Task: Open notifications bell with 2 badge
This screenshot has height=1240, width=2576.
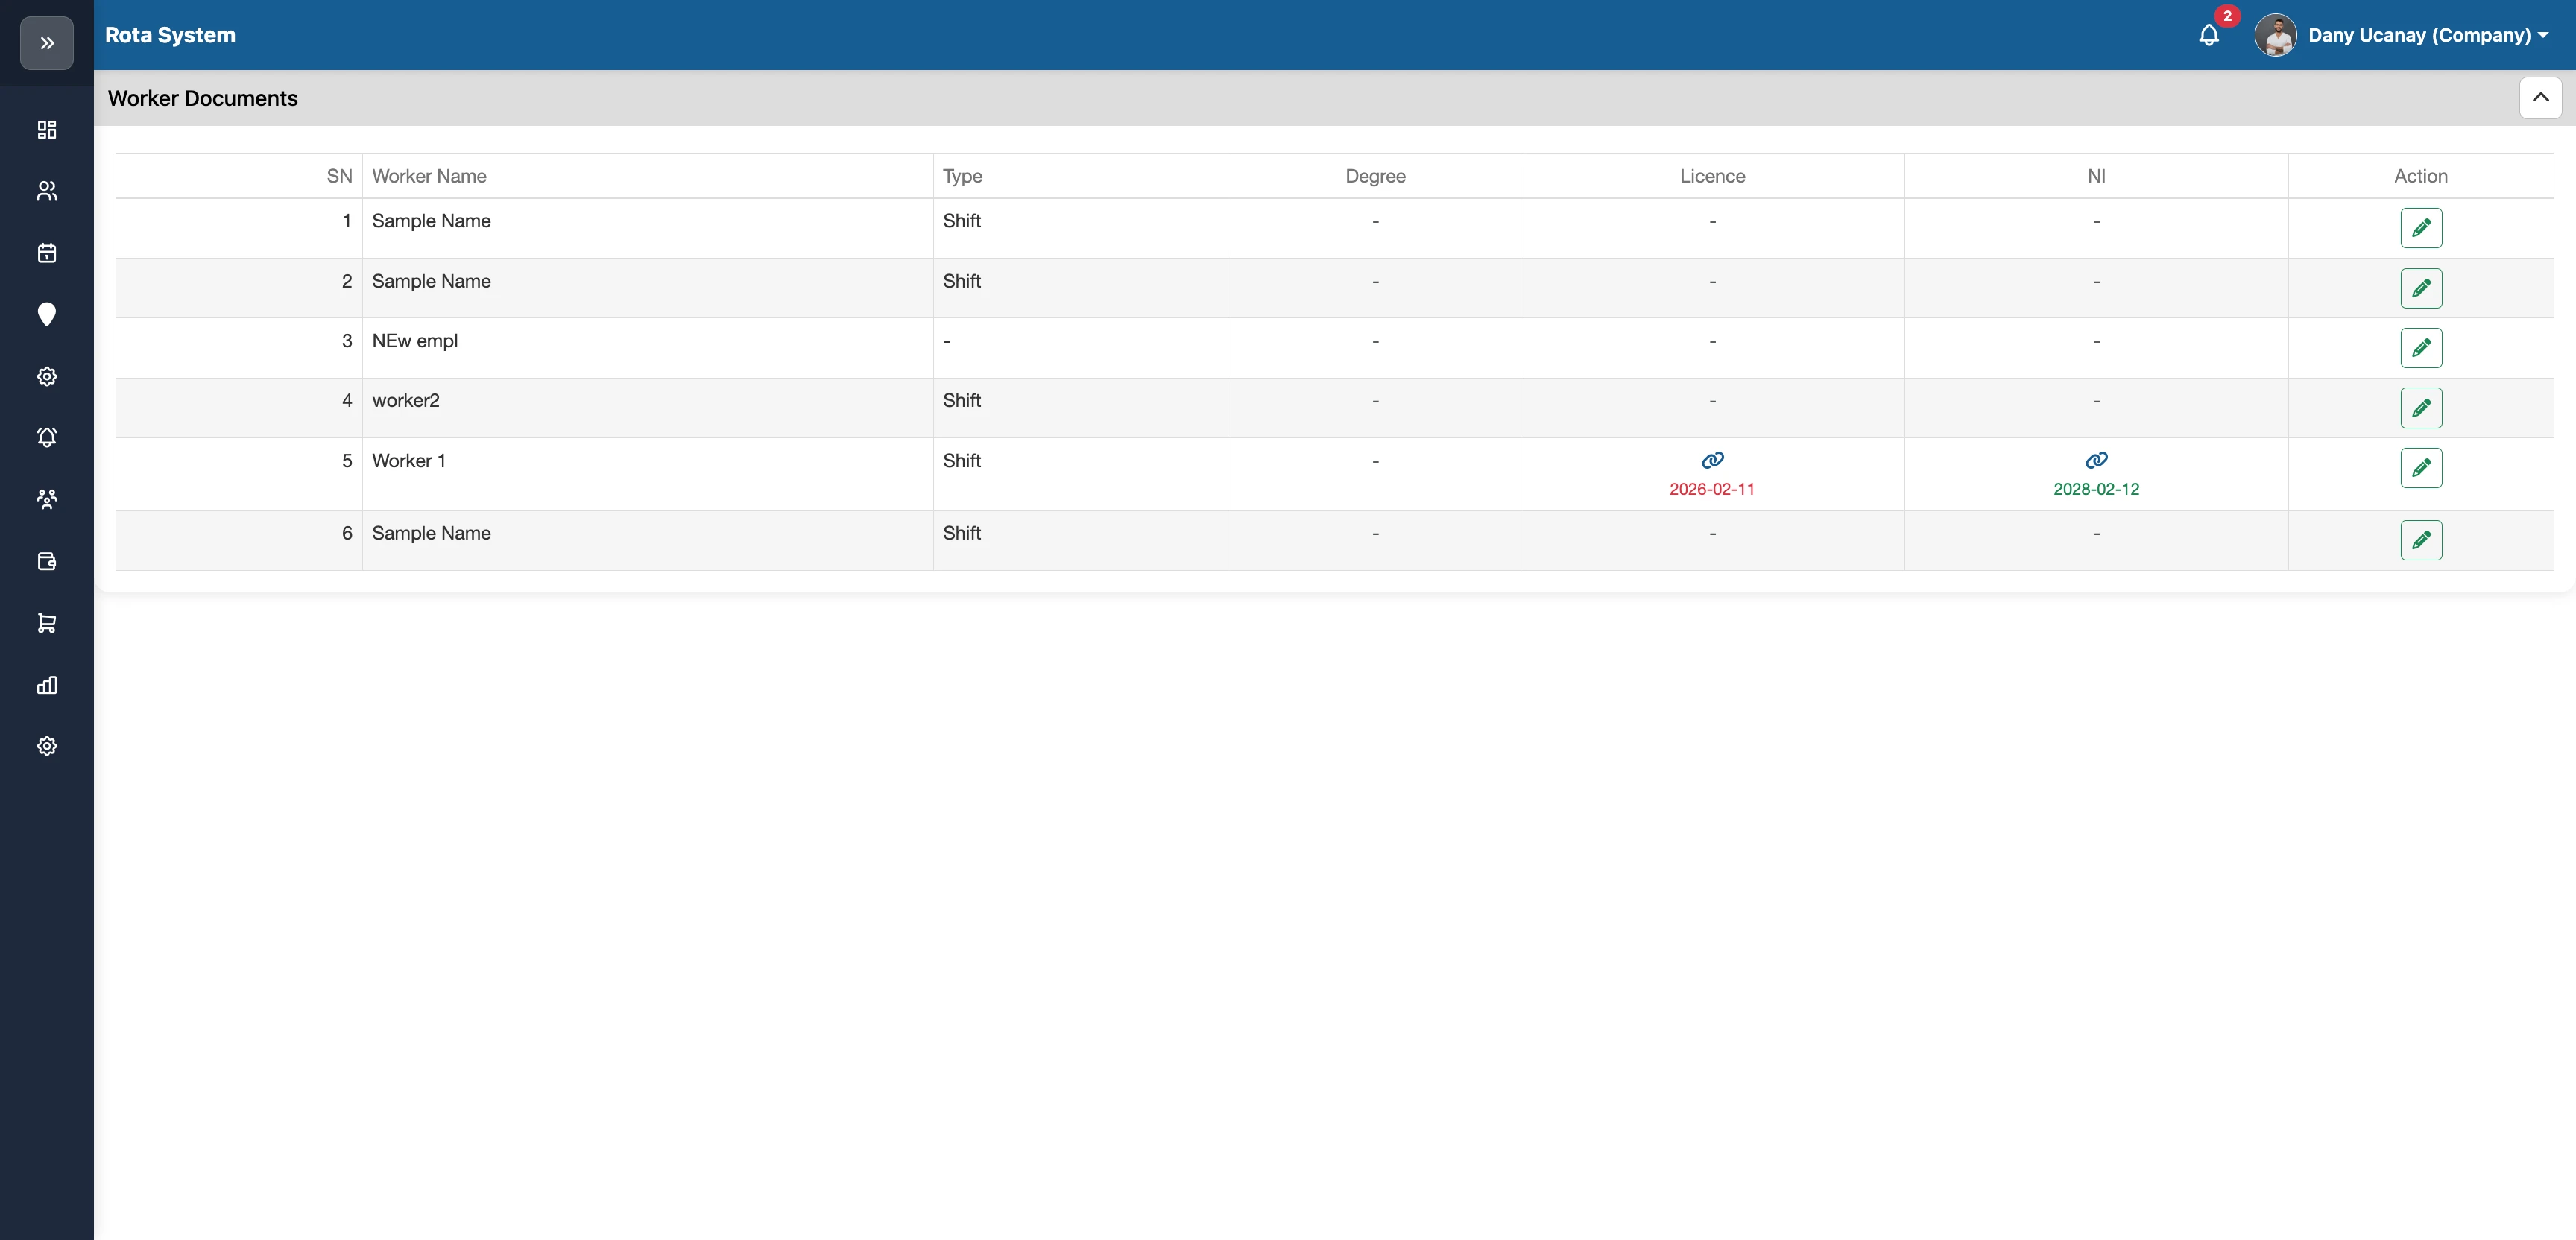Action: click(x=2209, y=35)
